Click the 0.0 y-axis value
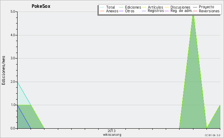 [x=13, y=128]
